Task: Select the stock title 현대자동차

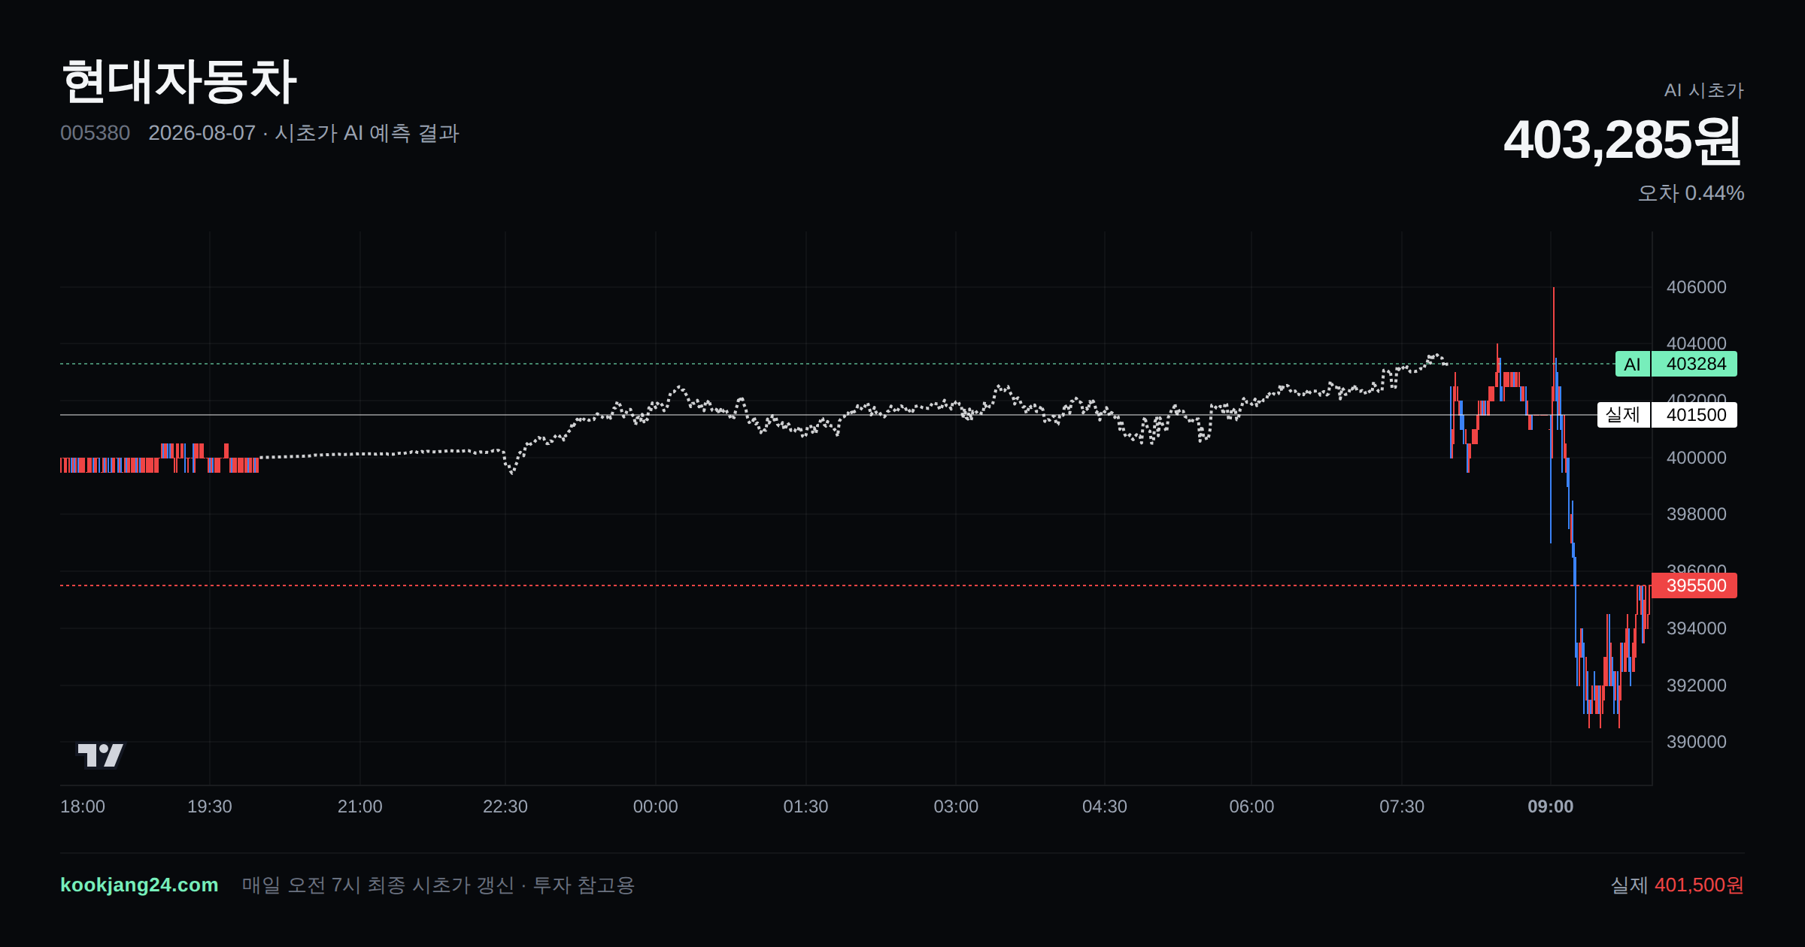Action: tap(179, 81)
